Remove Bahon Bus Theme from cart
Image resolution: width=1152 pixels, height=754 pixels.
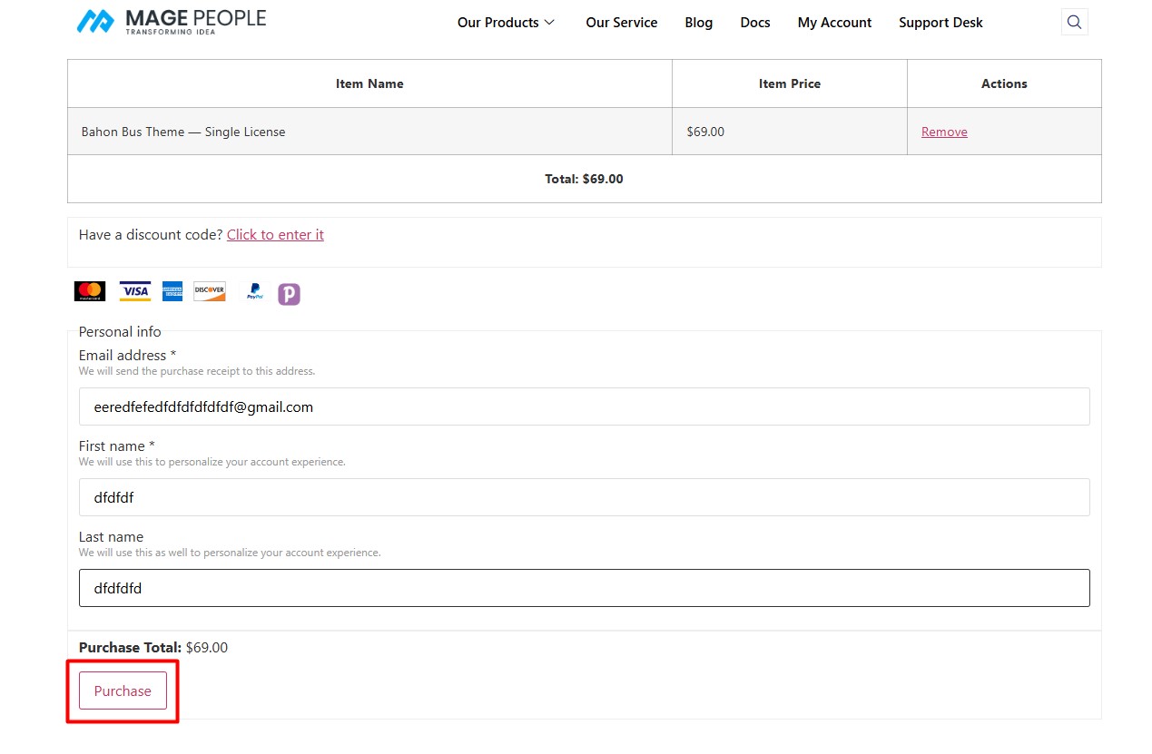[944, 132]
